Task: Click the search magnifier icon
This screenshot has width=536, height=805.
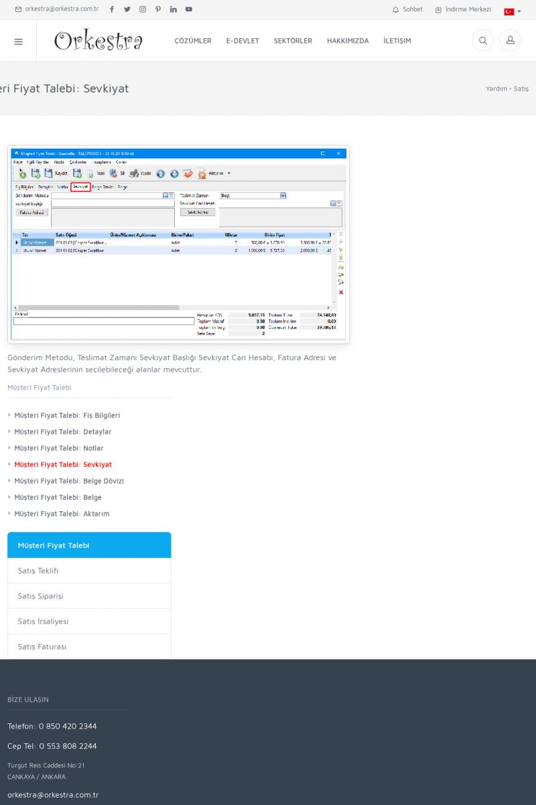Action: pyautogui.click(x=482, y=41)
